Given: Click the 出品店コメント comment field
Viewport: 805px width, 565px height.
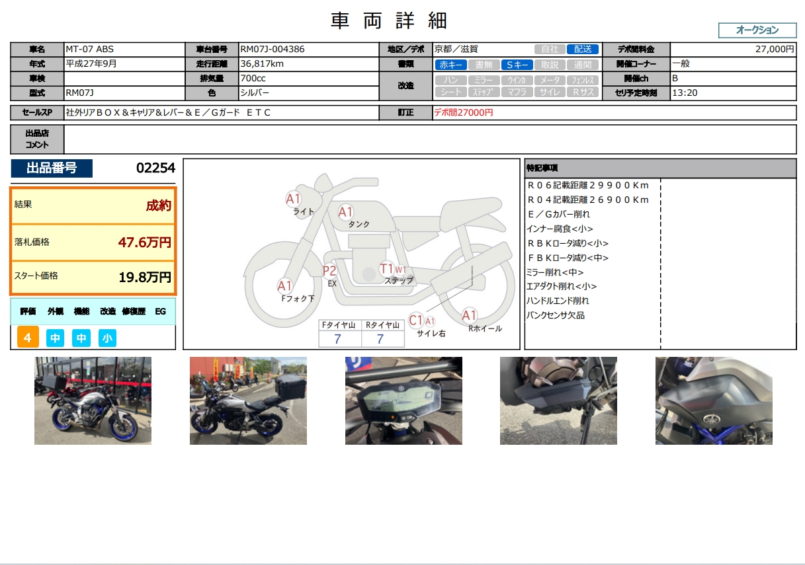Looking at the screenshot, I should 430,139.
